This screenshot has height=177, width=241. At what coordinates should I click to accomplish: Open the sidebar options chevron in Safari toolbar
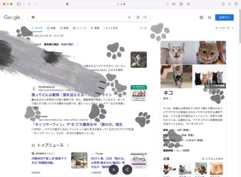pos(24,4)
